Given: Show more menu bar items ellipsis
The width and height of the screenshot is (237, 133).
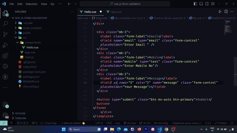Looking at the screenshot, I should [60, 4].
